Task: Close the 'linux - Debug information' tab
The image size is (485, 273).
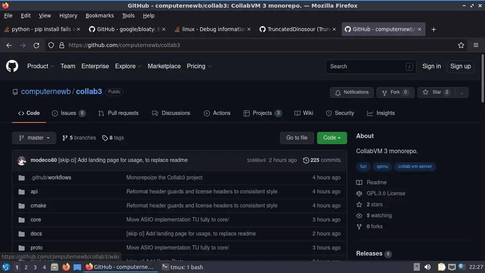Action: [x=249, y=29]
